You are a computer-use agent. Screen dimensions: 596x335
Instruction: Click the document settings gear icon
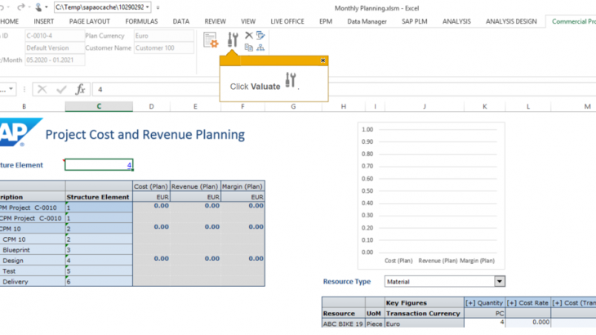coord(211,39)
